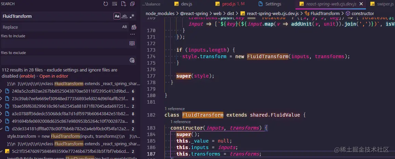Click Replace All icon

tap(134, 27)
